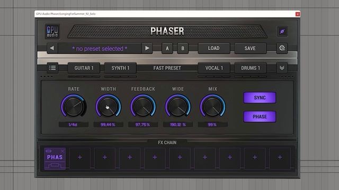Close the GPU Audio Phaser window
Screen dimensions: 339x190
(298, 14)
